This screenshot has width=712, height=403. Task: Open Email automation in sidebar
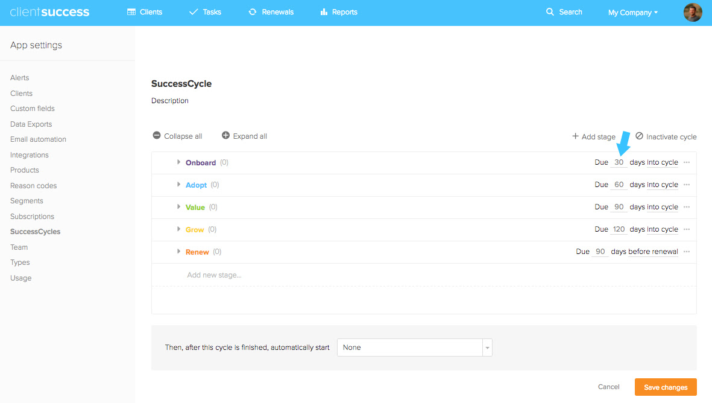point(38,139)
